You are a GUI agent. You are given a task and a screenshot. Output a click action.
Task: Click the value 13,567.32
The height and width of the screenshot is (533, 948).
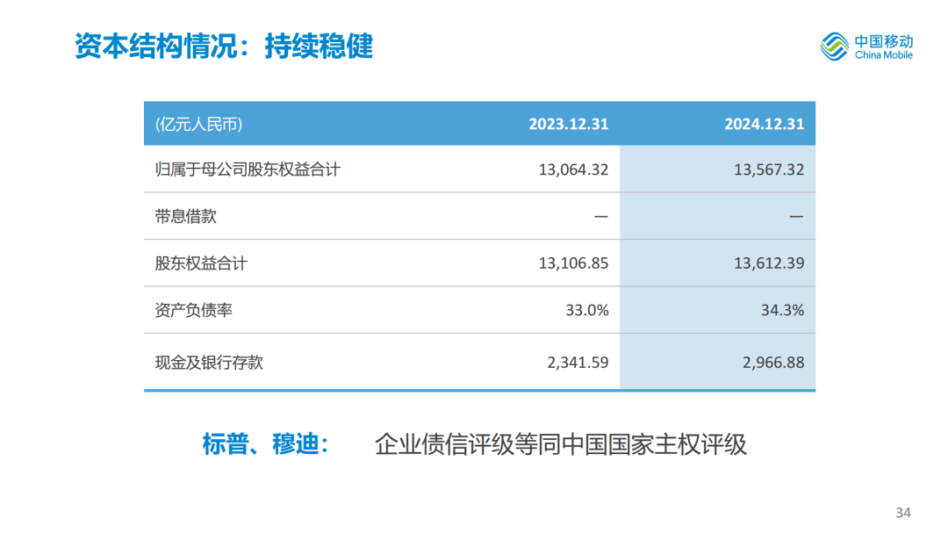[x=769, y=169]
